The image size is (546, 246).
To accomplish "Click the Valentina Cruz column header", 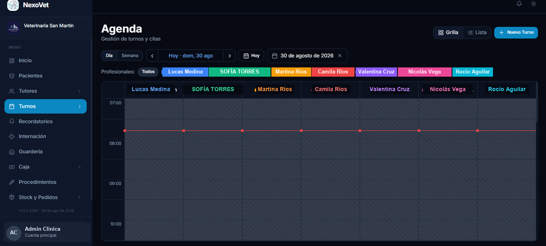I will [389, 89].
